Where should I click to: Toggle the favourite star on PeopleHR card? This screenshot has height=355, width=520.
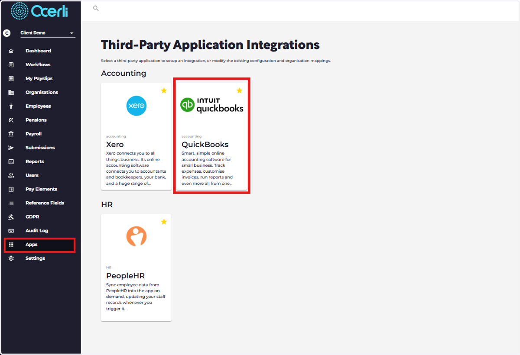(x=164, y=222)
